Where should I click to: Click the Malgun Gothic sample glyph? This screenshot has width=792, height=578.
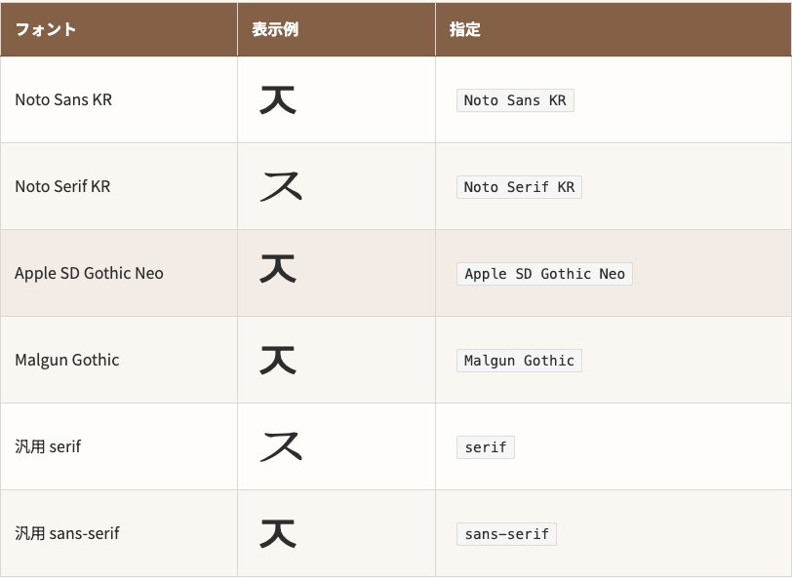pos(278,360)
